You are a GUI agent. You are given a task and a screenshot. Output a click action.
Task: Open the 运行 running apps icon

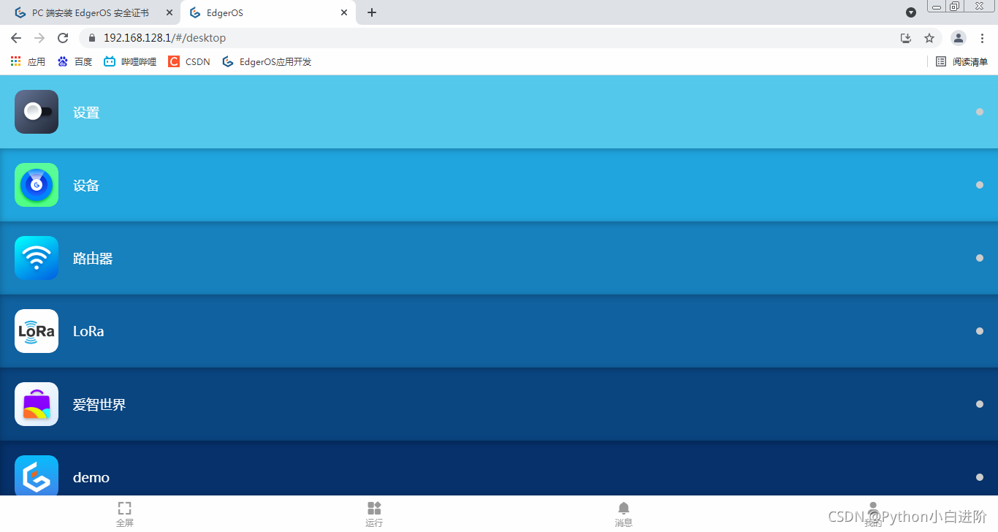click(374, 508)
